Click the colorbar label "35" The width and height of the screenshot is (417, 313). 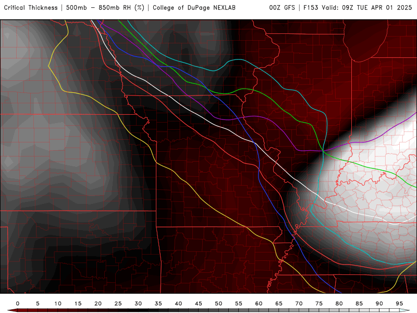tap(158, 304)
